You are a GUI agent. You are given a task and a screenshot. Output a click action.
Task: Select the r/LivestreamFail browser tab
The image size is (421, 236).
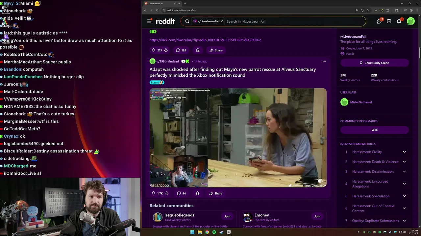[x=162, y=3]
